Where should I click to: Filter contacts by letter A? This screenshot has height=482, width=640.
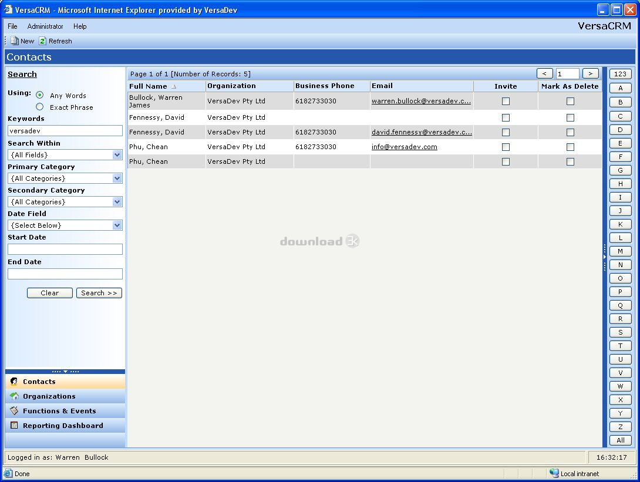[x=621, y=88]
